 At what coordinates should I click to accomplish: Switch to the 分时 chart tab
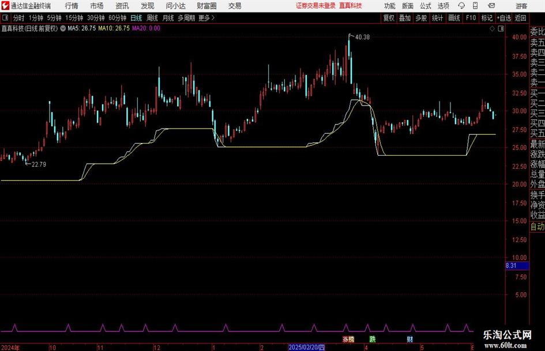(18, 18)
